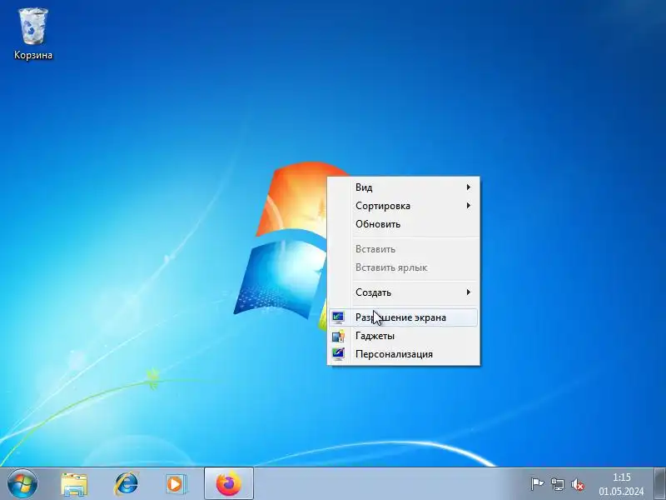Select Гаджеты in the context menu

(x=404, y=336)
